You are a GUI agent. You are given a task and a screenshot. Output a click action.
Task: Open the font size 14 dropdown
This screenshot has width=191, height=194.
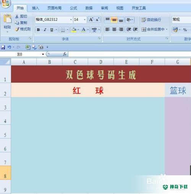pyautogui.click(x=84, y=20)
